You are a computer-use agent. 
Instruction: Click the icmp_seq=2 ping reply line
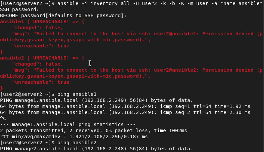coord(125,112)
